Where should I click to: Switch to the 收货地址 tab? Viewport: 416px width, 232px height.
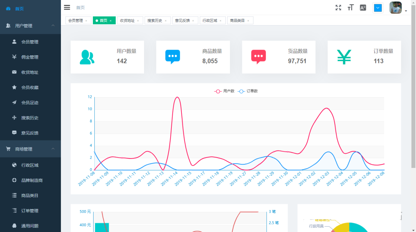tap(127, 21)
